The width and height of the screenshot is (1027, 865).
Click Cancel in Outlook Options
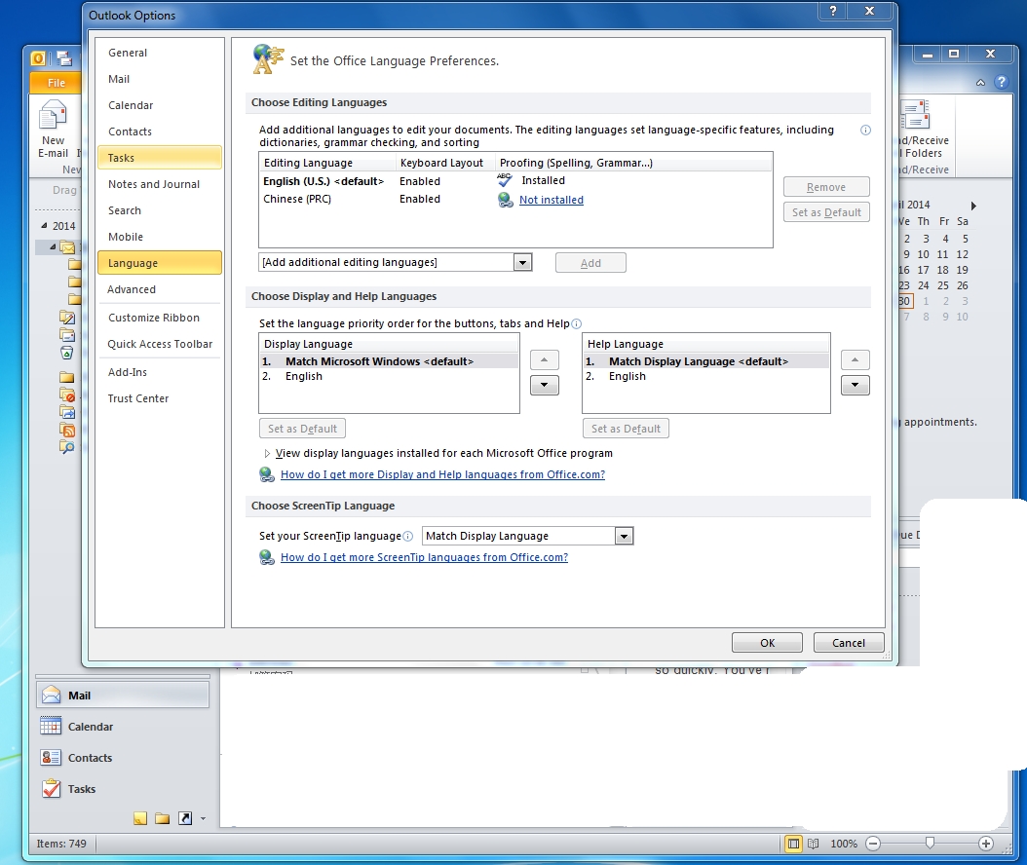pyautogui.click(x=848, y=643)
